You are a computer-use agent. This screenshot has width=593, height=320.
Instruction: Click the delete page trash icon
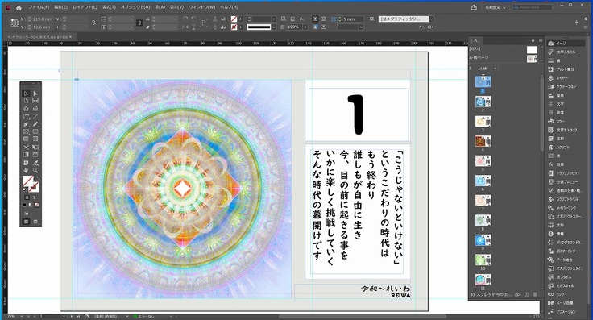(535, 294)
